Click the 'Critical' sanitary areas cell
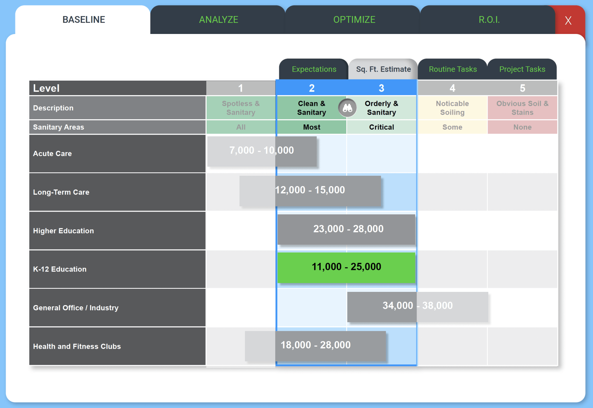Screen dimensions: 593x408 tap(381, 127)
